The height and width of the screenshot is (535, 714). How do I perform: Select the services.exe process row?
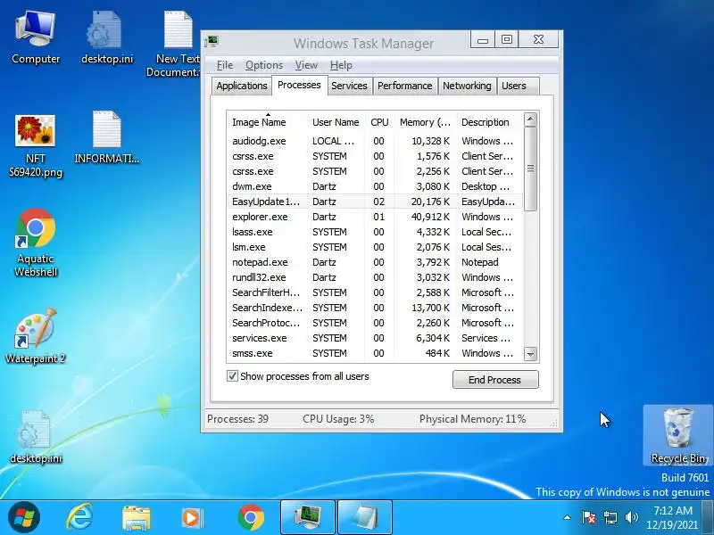point(375,338)
